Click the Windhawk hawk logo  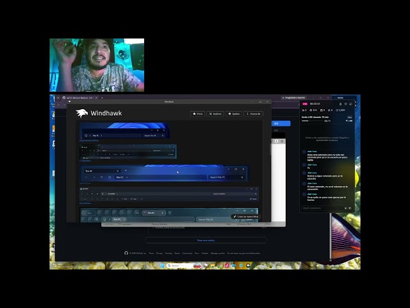(81, 113)
